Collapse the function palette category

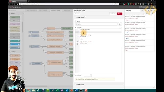(x=13, y=52)
